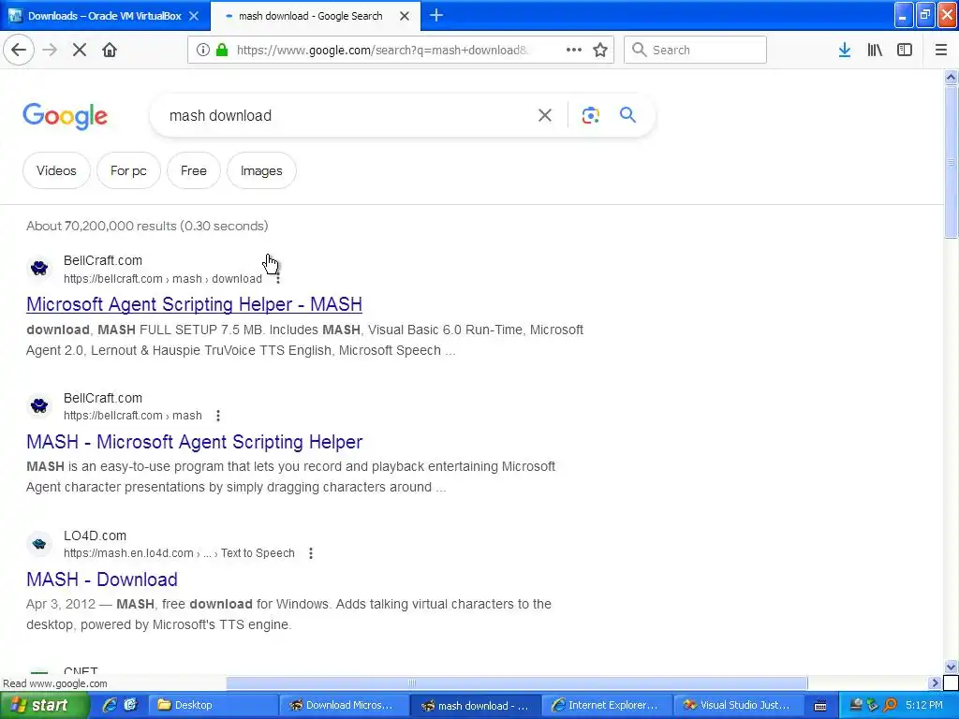Viewport: 959px width, 719px height.
Task: Click BellCraft.com site name in first result
Action: pos(103,260)
